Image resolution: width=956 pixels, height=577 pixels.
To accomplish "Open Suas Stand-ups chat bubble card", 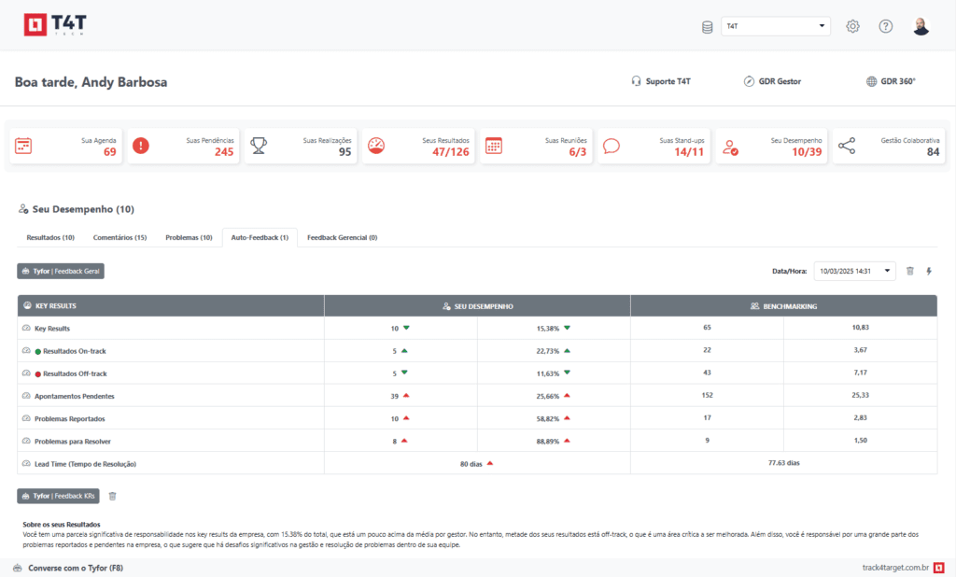I will [x=654, y=146].
